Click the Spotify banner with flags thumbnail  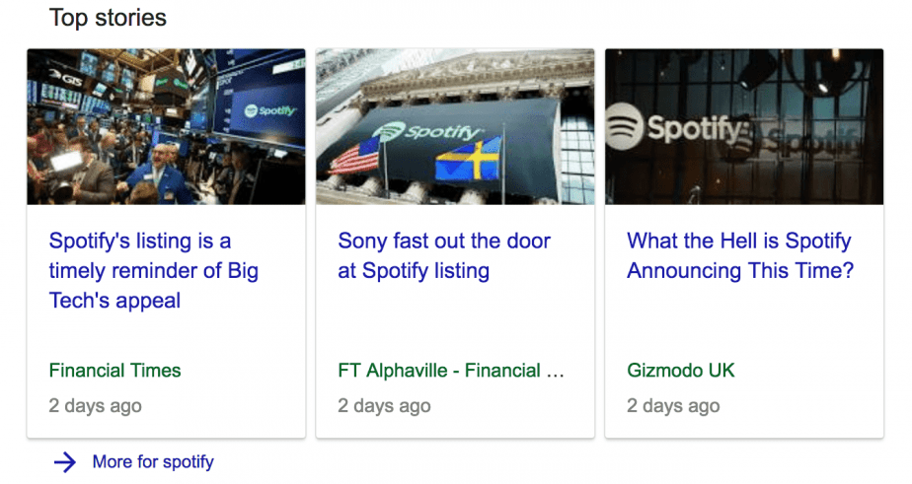pyautogui.click(x=455, y=126)
